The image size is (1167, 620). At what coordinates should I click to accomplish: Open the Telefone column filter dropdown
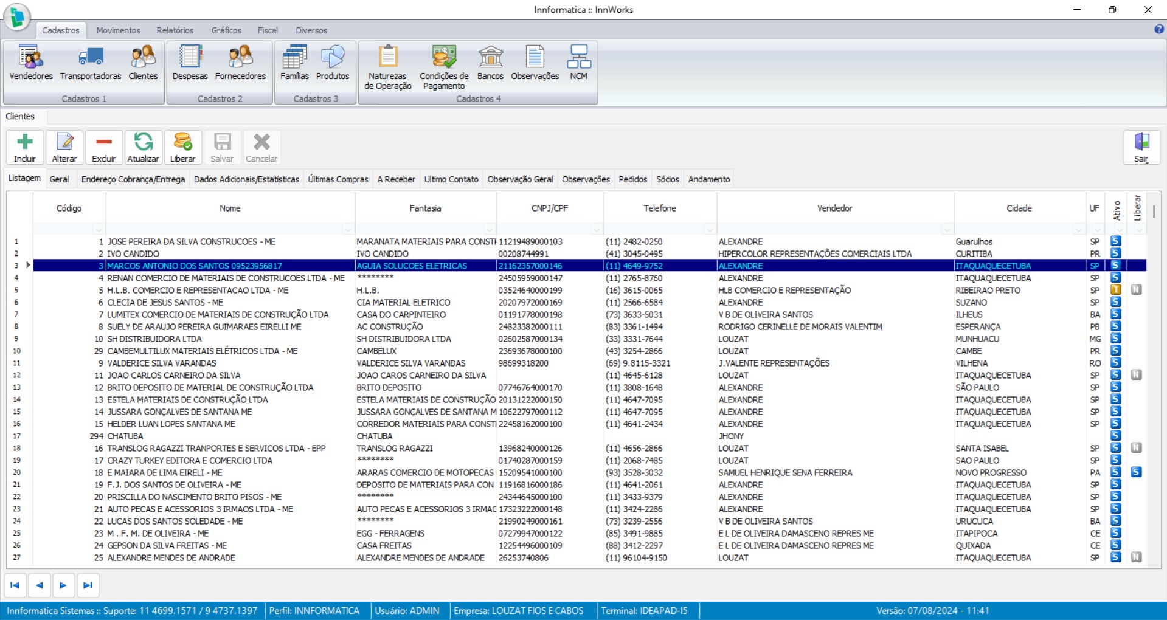710,230
